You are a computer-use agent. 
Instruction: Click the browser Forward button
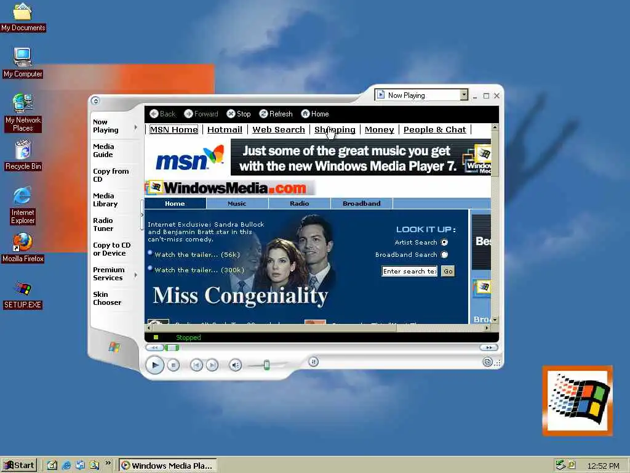tap(201, 114)
